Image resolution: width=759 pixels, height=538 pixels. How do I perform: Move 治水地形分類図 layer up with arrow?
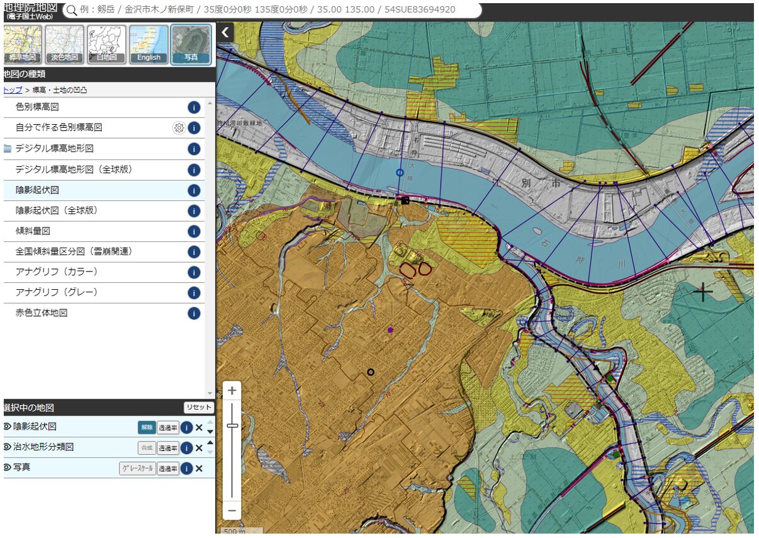(x=210, y=443)
